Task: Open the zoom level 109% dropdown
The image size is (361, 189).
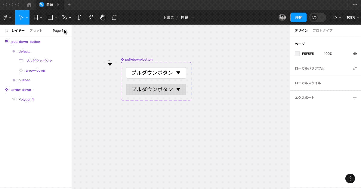Action: pos(353,17)
